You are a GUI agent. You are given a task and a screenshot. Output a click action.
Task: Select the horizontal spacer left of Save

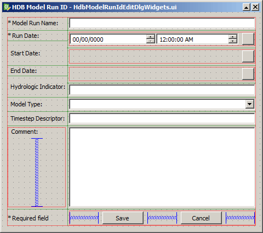click(x=84, y=218)
